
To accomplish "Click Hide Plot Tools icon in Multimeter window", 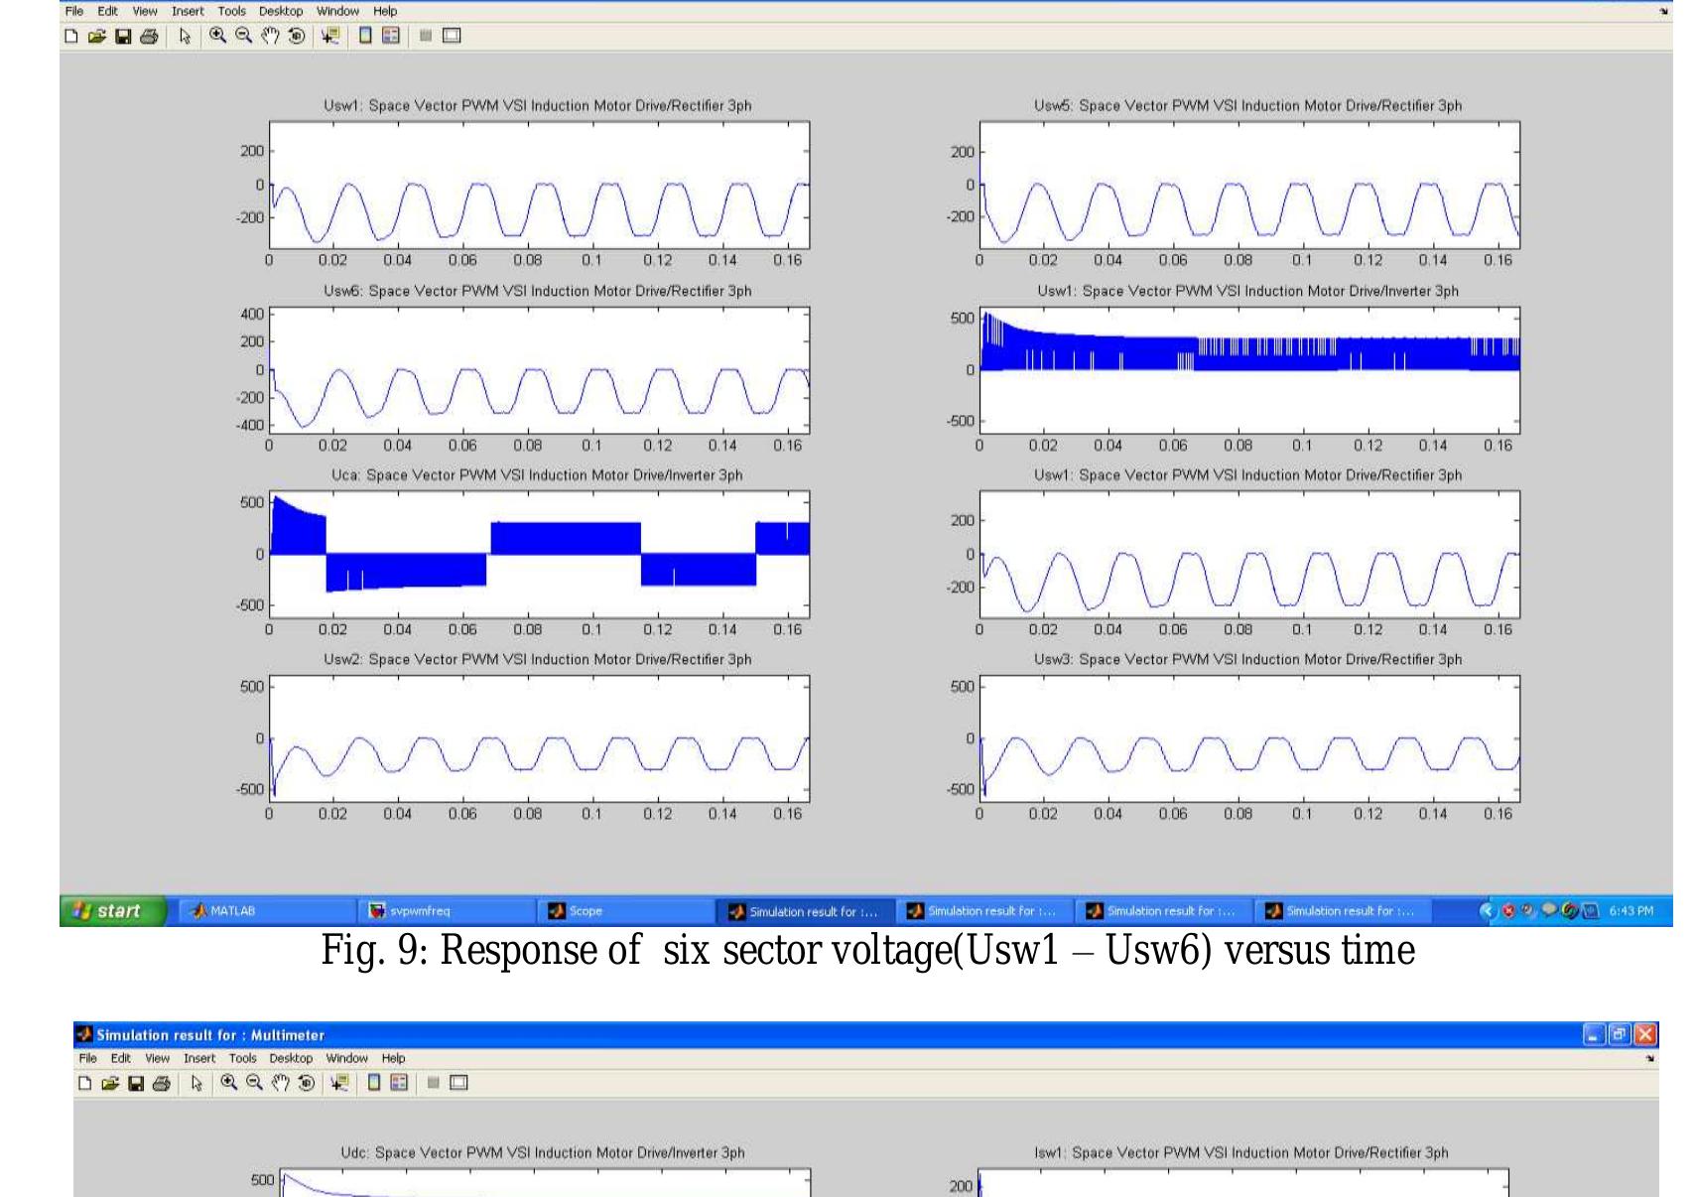I will coord(434,1082).
